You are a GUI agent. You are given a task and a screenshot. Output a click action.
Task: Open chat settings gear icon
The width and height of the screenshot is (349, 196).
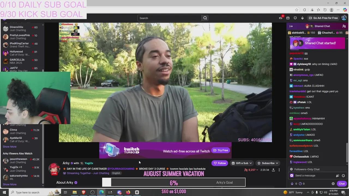[333, 184]
